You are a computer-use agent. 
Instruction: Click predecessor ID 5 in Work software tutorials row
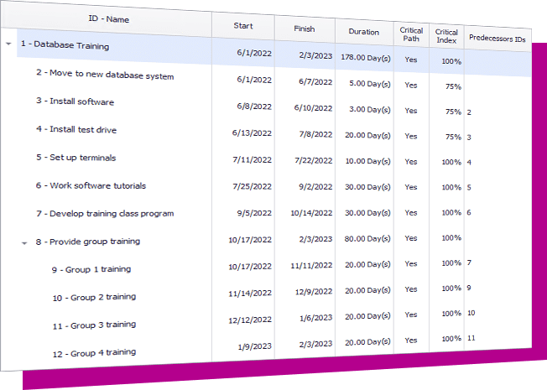469,188
